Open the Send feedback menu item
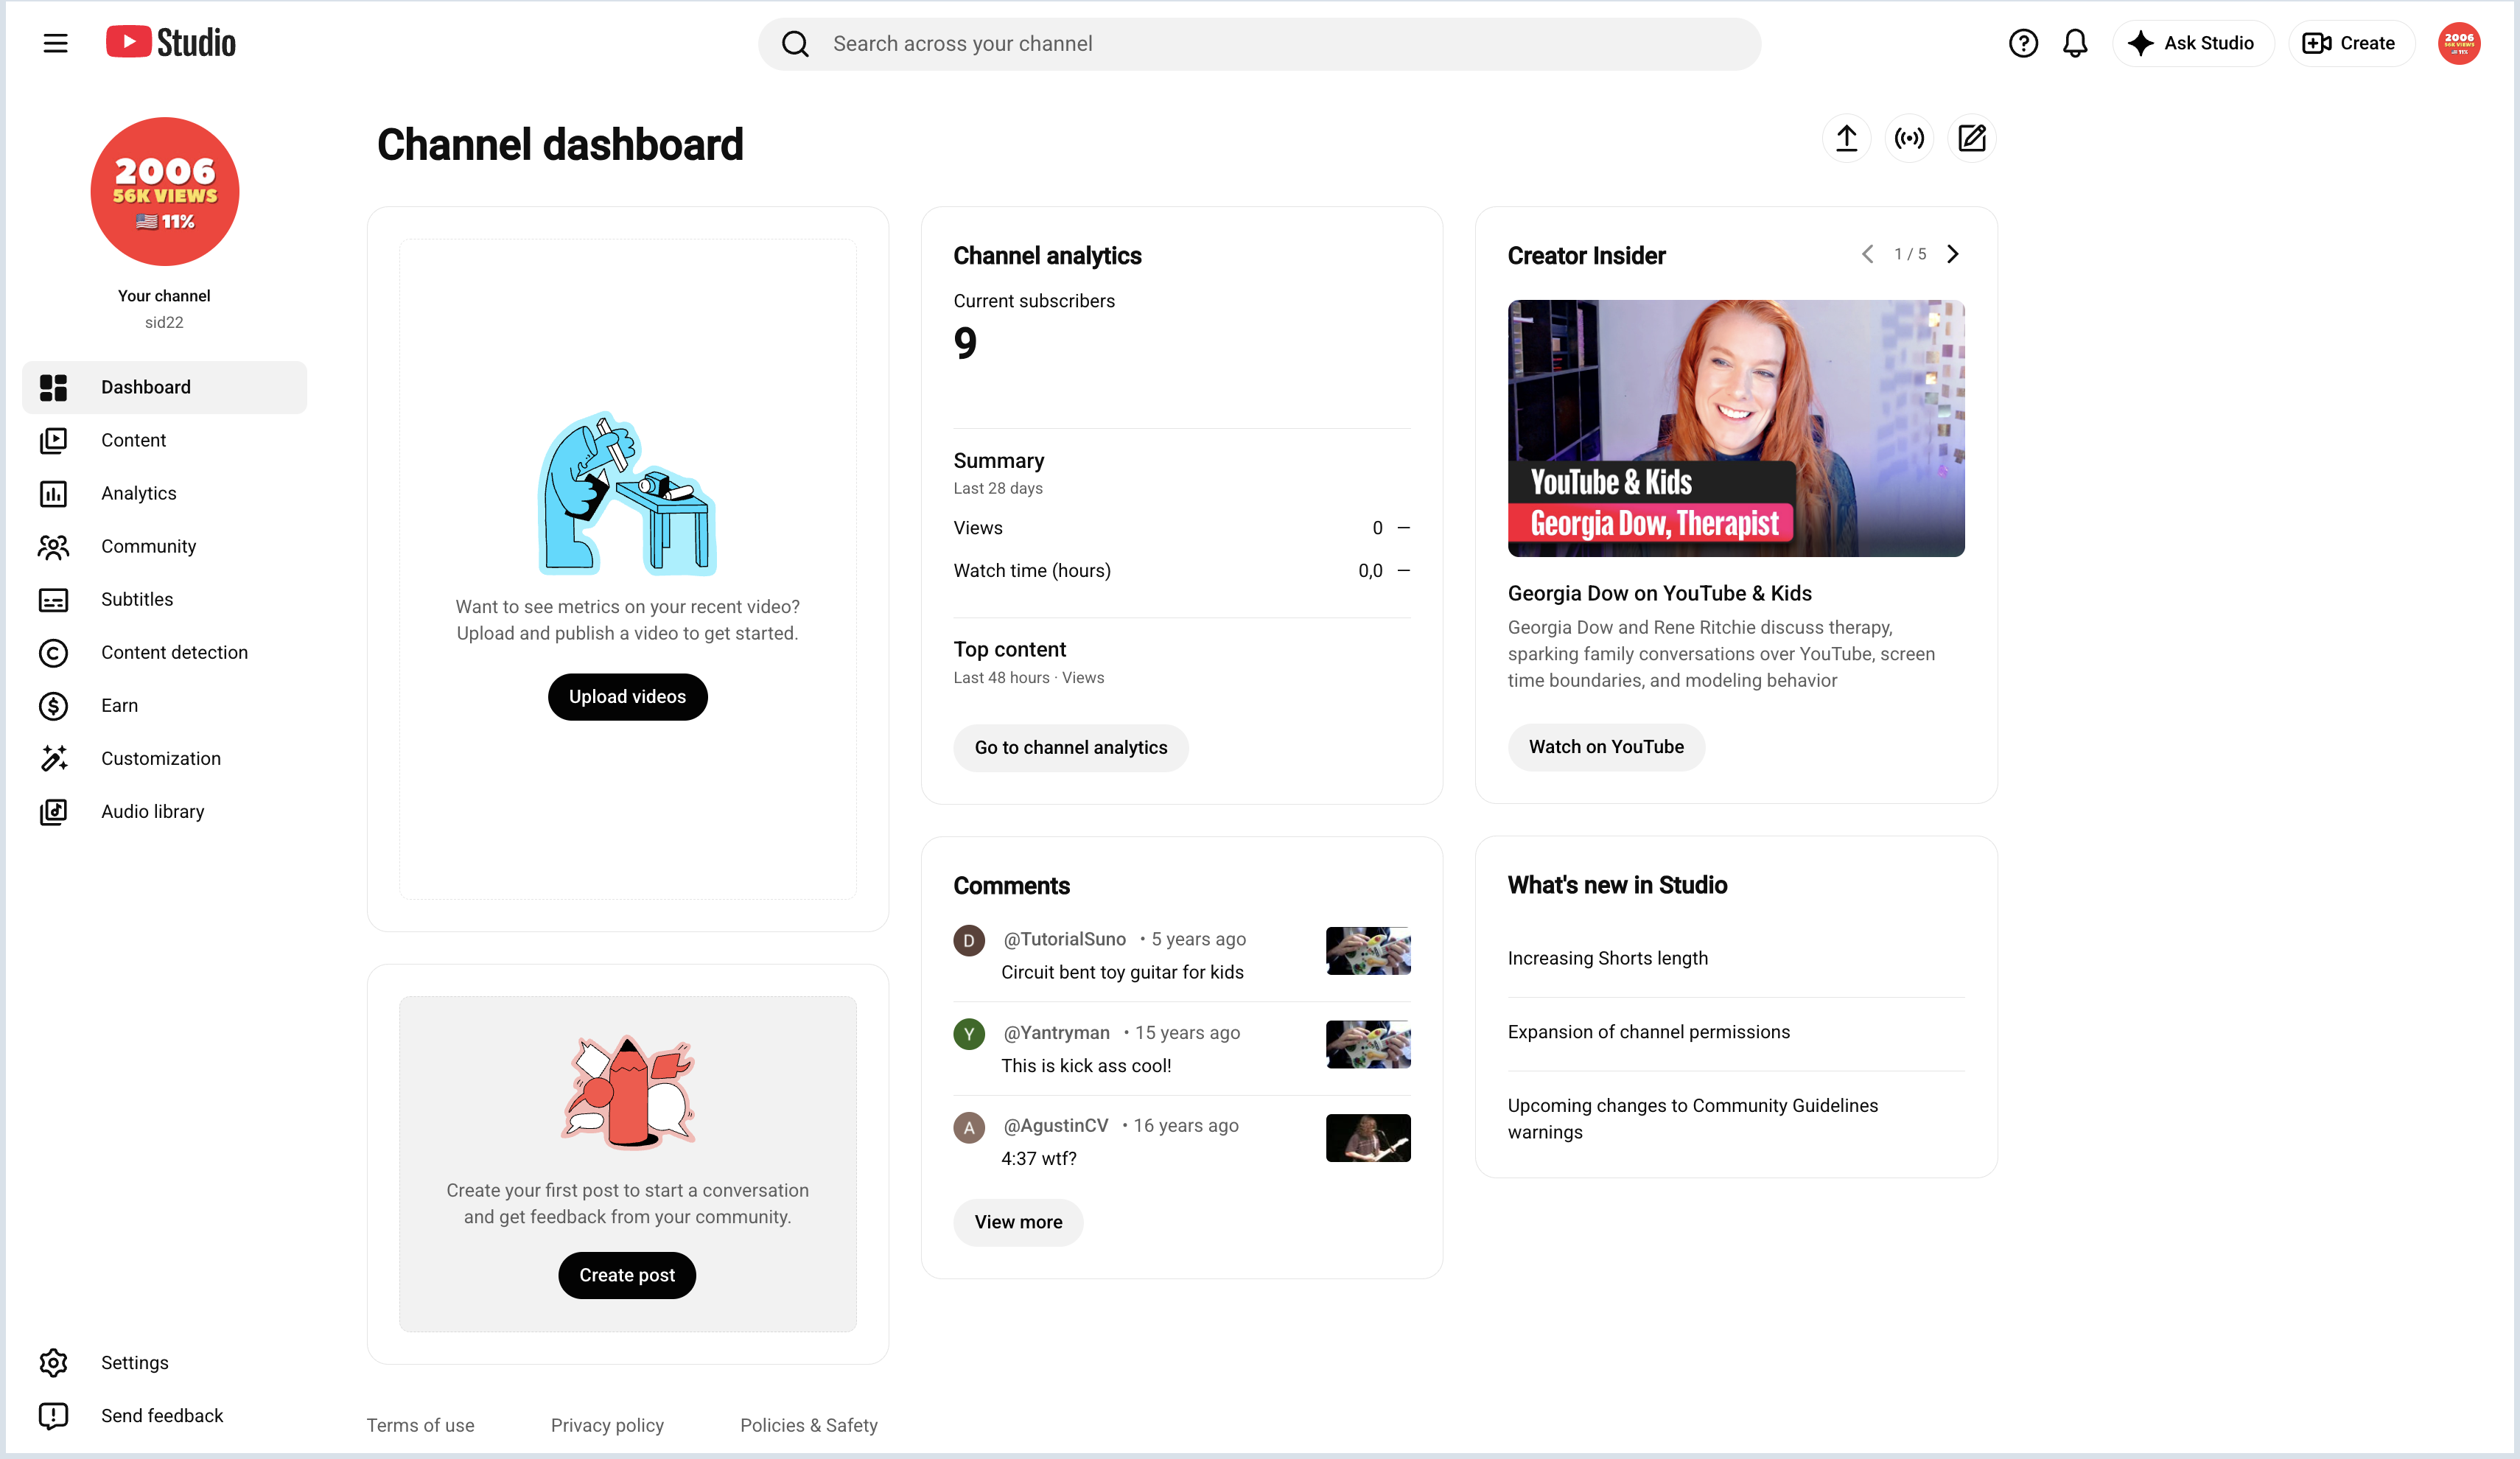 [164, 1415]
